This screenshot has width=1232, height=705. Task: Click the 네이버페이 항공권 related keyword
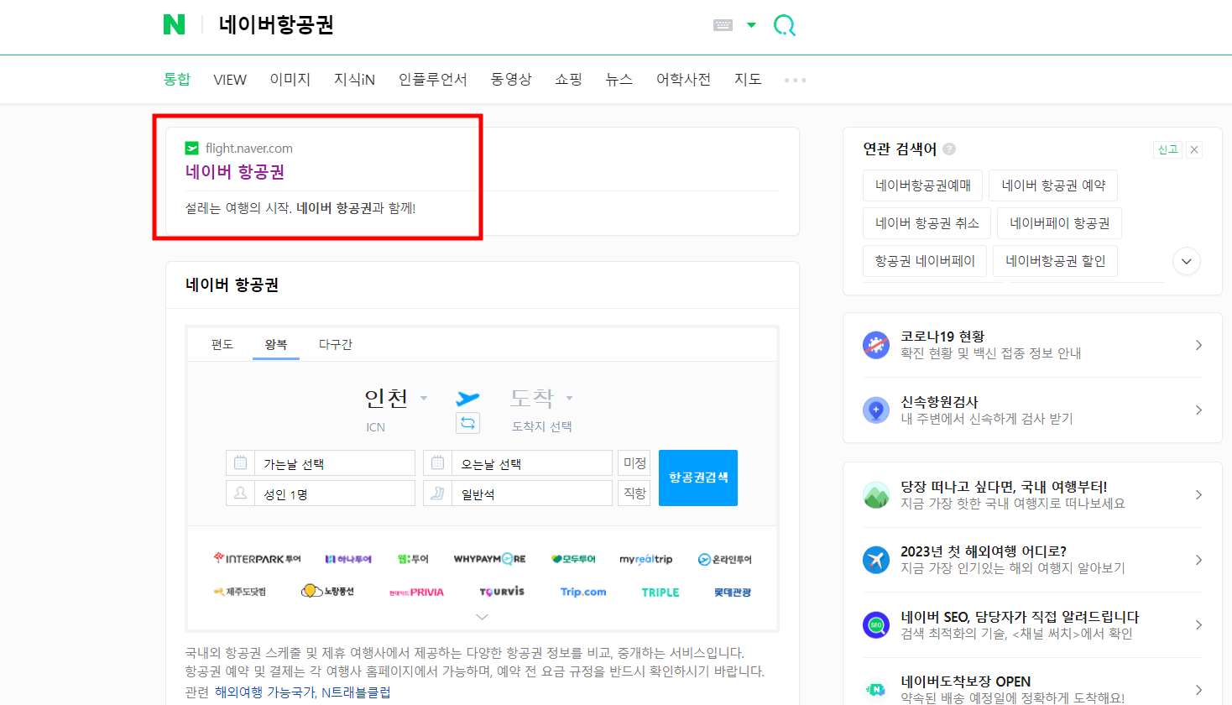click(1060, 223)
